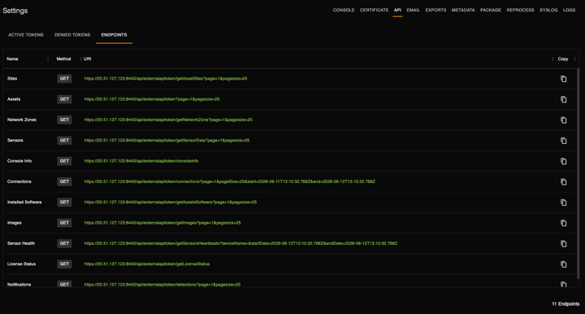The width and height of the screenshot is (585, 314).
Task: Open the connections URI link
Action: [229, 181]
